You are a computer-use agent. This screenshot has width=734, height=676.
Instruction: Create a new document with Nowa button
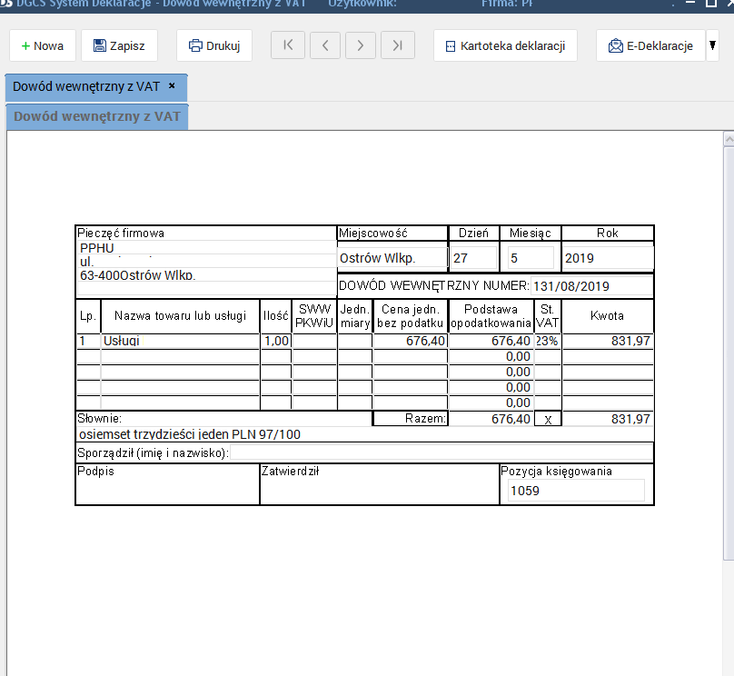pos(42,45)
